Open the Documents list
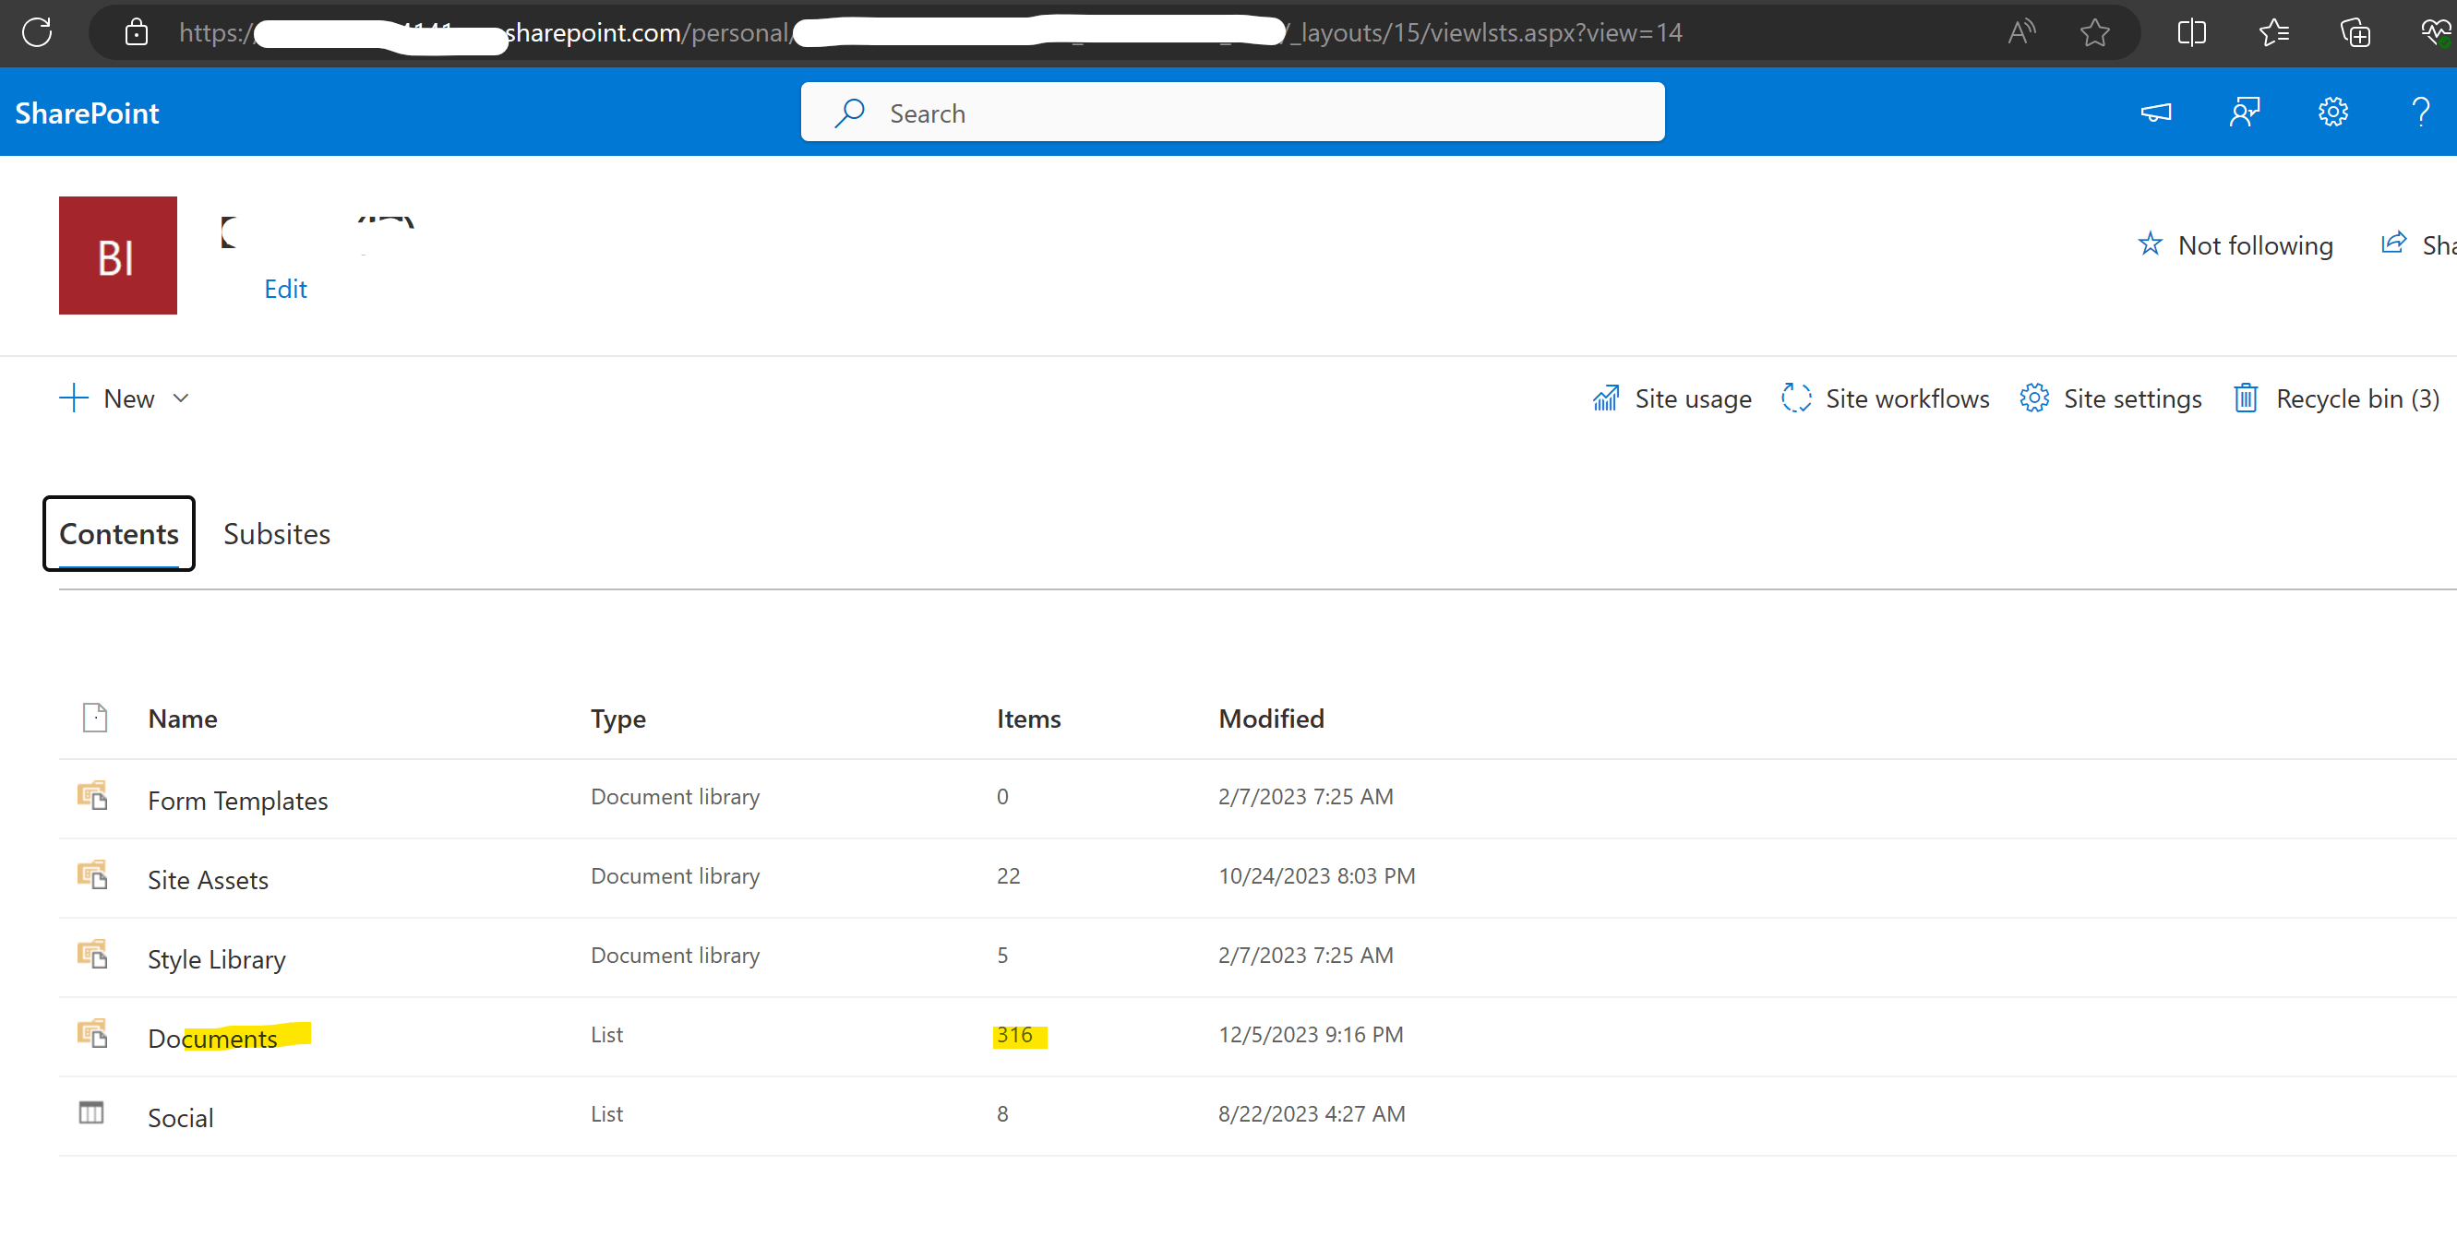The width and height of the screenshot is (2457, 1236). (x=211, y=1038)
